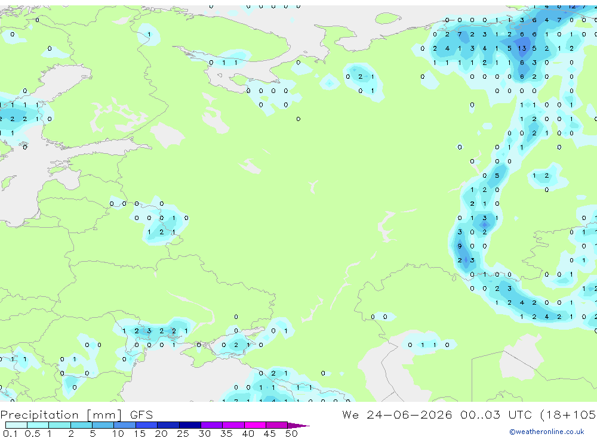Click the 'We 24-06-2026 00..03 UTC' date text
Viewport: 597px width, 437px height.
pos(437,414)
